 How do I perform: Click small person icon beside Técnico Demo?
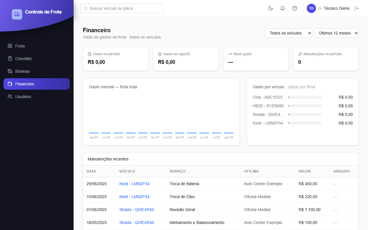click(320, 9)
